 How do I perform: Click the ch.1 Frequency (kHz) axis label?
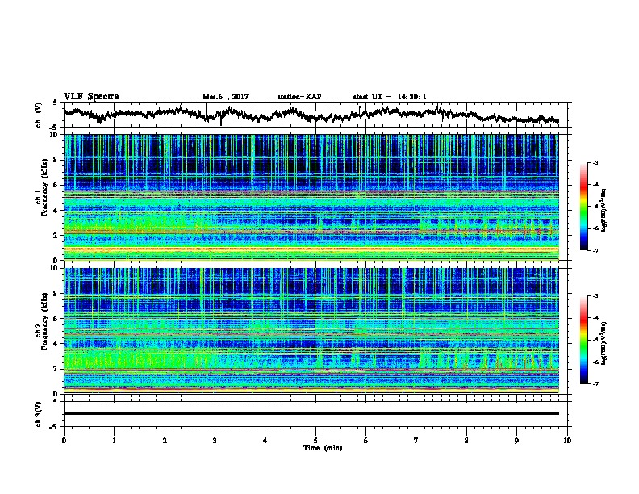click(44, 187)
